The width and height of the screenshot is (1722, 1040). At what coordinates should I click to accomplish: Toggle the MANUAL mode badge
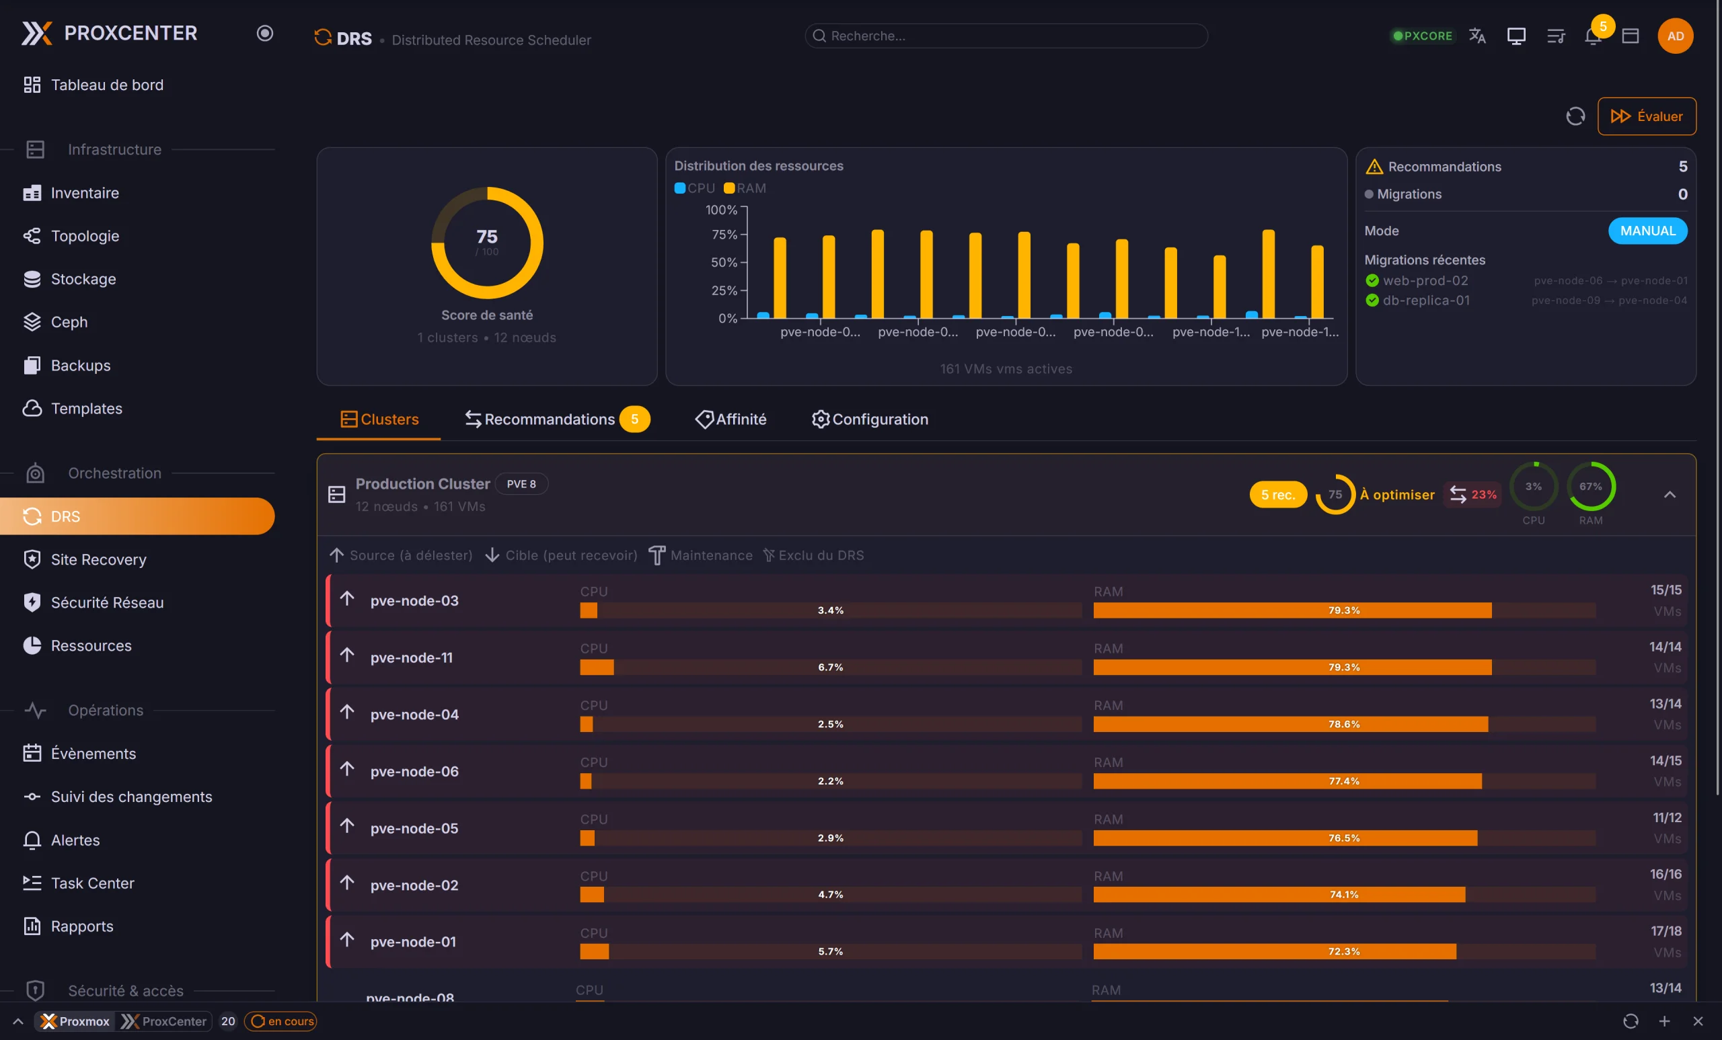(x=1647, y=231)
